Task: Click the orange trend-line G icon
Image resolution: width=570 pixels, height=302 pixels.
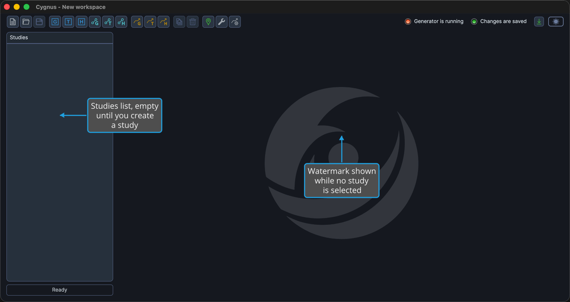Action: (137, 22)
